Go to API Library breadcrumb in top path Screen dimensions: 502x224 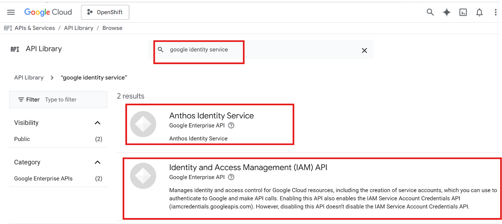coord(78,28)
